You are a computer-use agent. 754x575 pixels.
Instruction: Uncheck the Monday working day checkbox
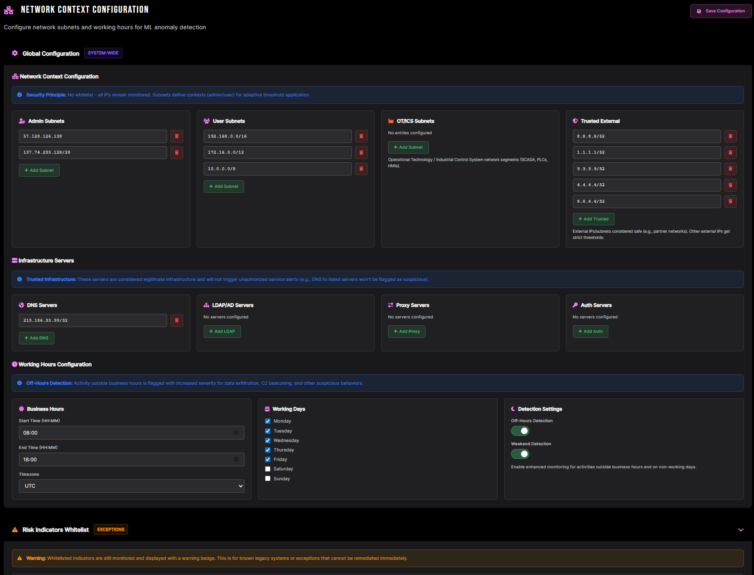click(268, 421)
